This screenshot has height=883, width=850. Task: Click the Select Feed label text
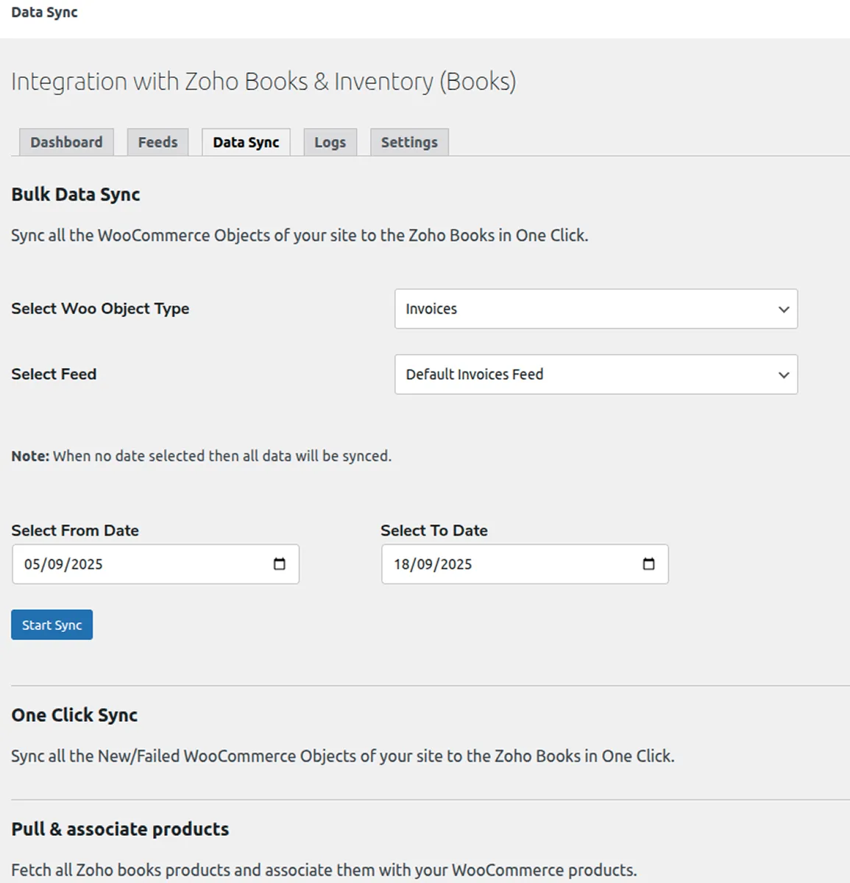[54, 375]
